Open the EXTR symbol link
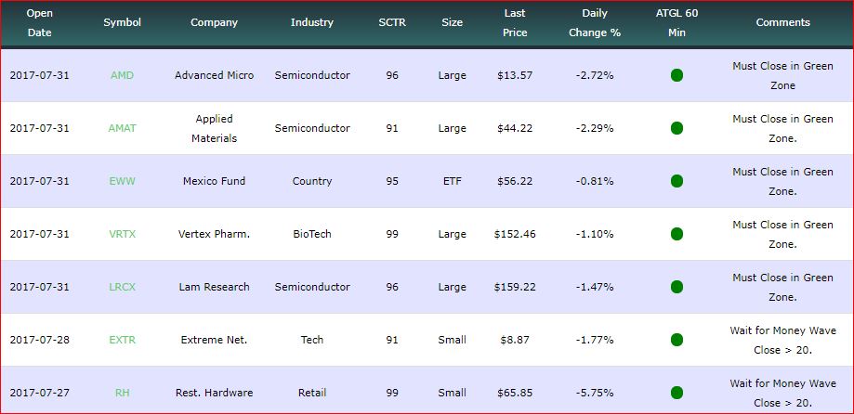The width and height of the screenshot is (854, 414). pos(122,340)
